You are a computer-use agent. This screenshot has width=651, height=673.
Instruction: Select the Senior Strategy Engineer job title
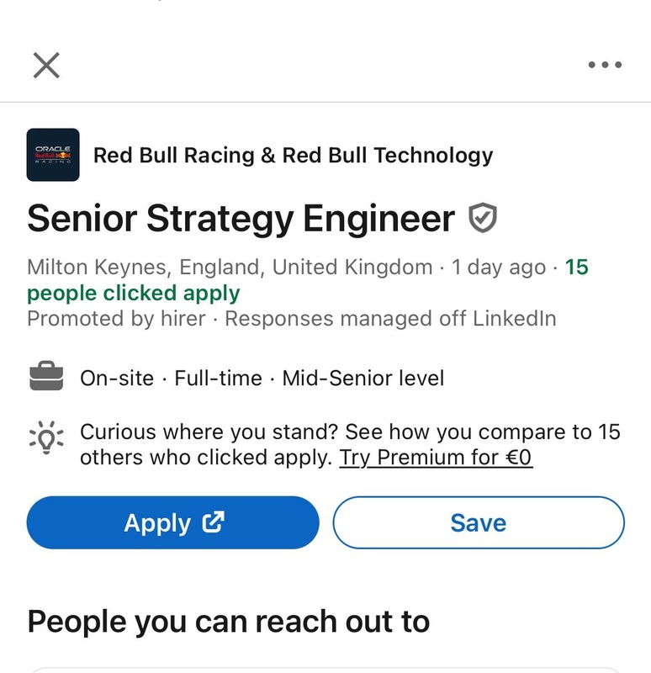coord(241,219)
